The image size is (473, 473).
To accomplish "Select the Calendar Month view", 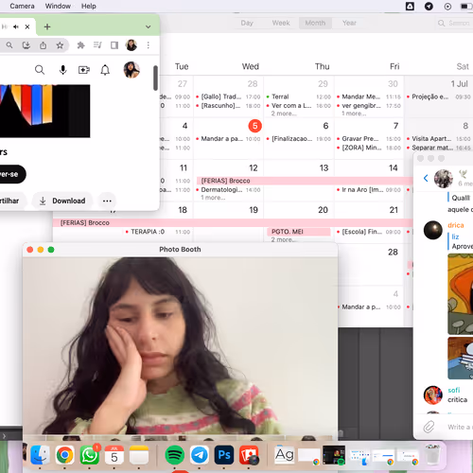I will tap(315, 23).
